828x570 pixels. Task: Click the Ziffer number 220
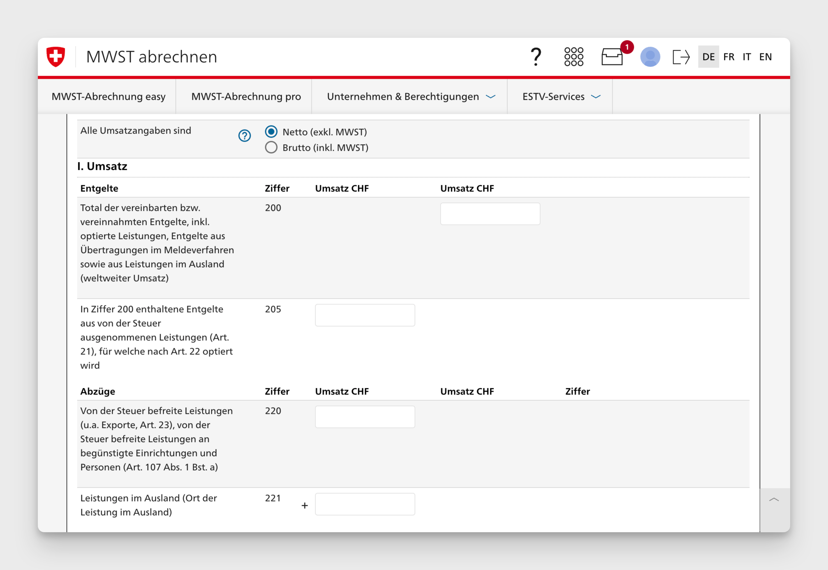(x=273, y=411)
